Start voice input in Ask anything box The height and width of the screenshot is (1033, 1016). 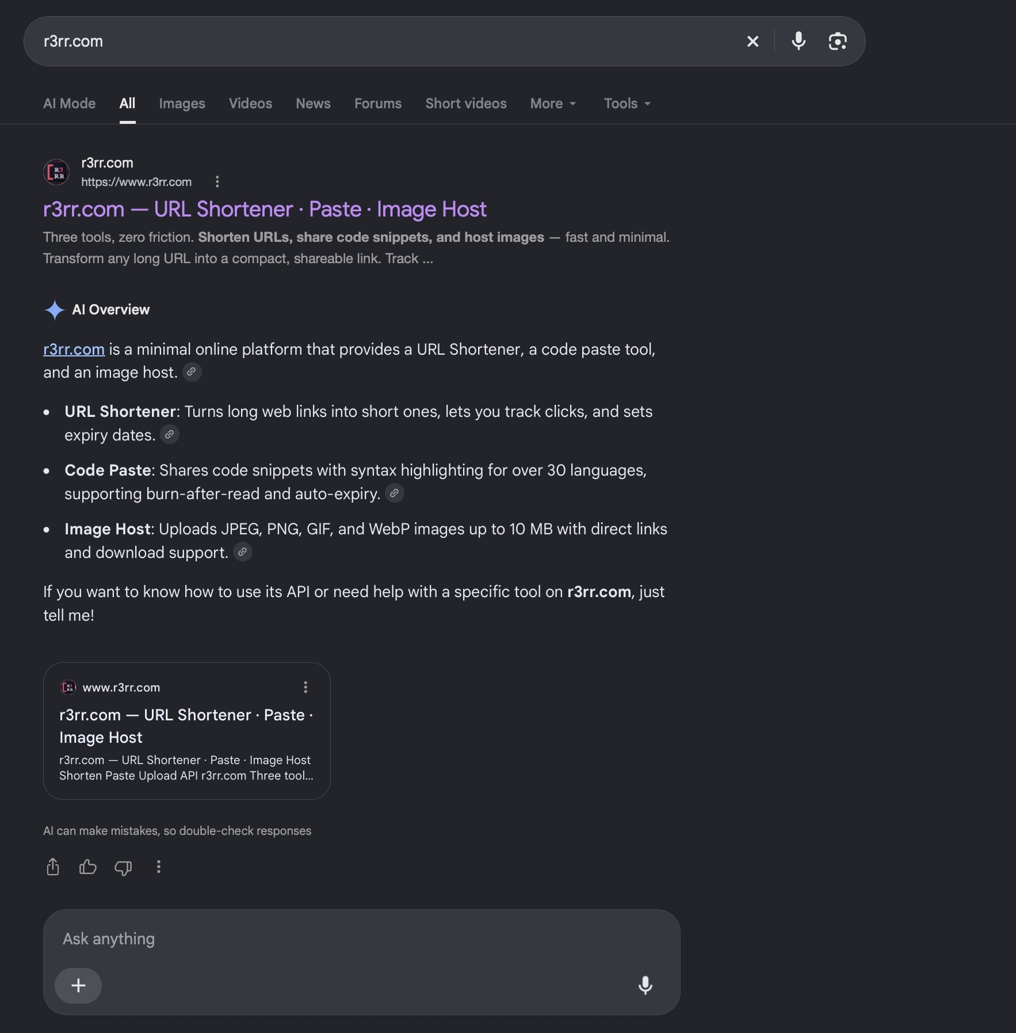coord(645,986)
